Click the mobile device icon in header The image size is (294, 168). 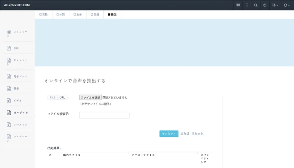247,5
